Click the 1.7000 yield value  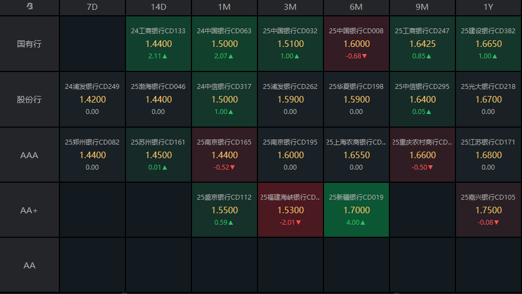356,211
